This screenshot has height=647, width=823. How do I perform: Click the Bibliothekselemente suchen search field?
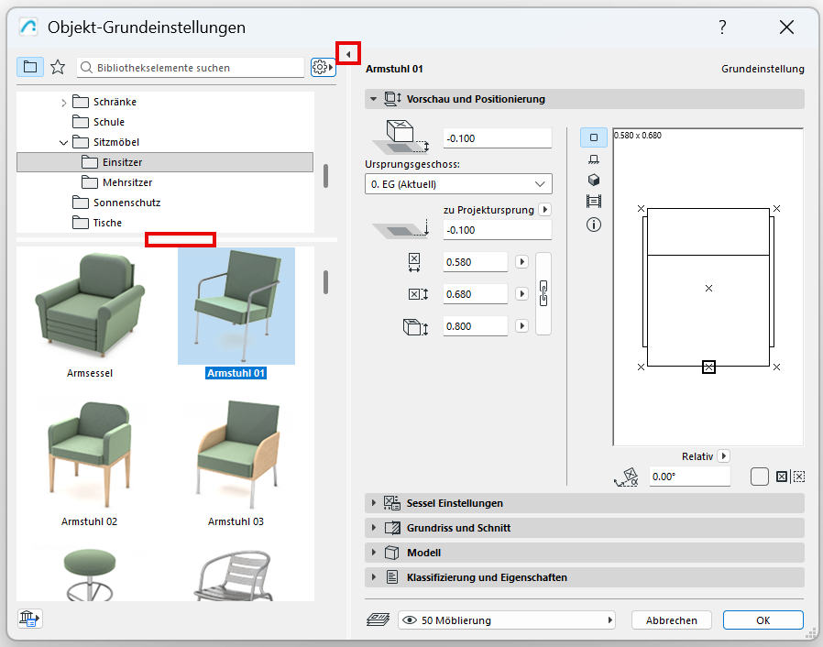click(191, 68)
